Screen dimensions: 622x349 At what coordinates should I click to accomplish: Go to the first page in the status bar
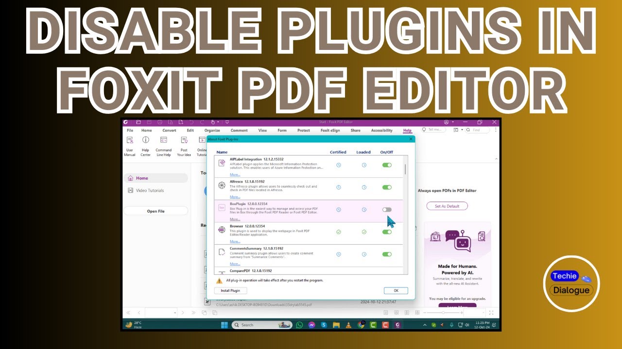pyautogui.click(x=129, y=313)
